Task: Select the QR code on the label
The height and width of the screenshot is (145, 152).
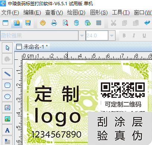Action: (x=123, y=90)
